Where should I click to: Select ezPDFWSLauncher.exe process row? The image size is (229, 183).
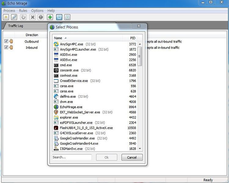(95, 123)
